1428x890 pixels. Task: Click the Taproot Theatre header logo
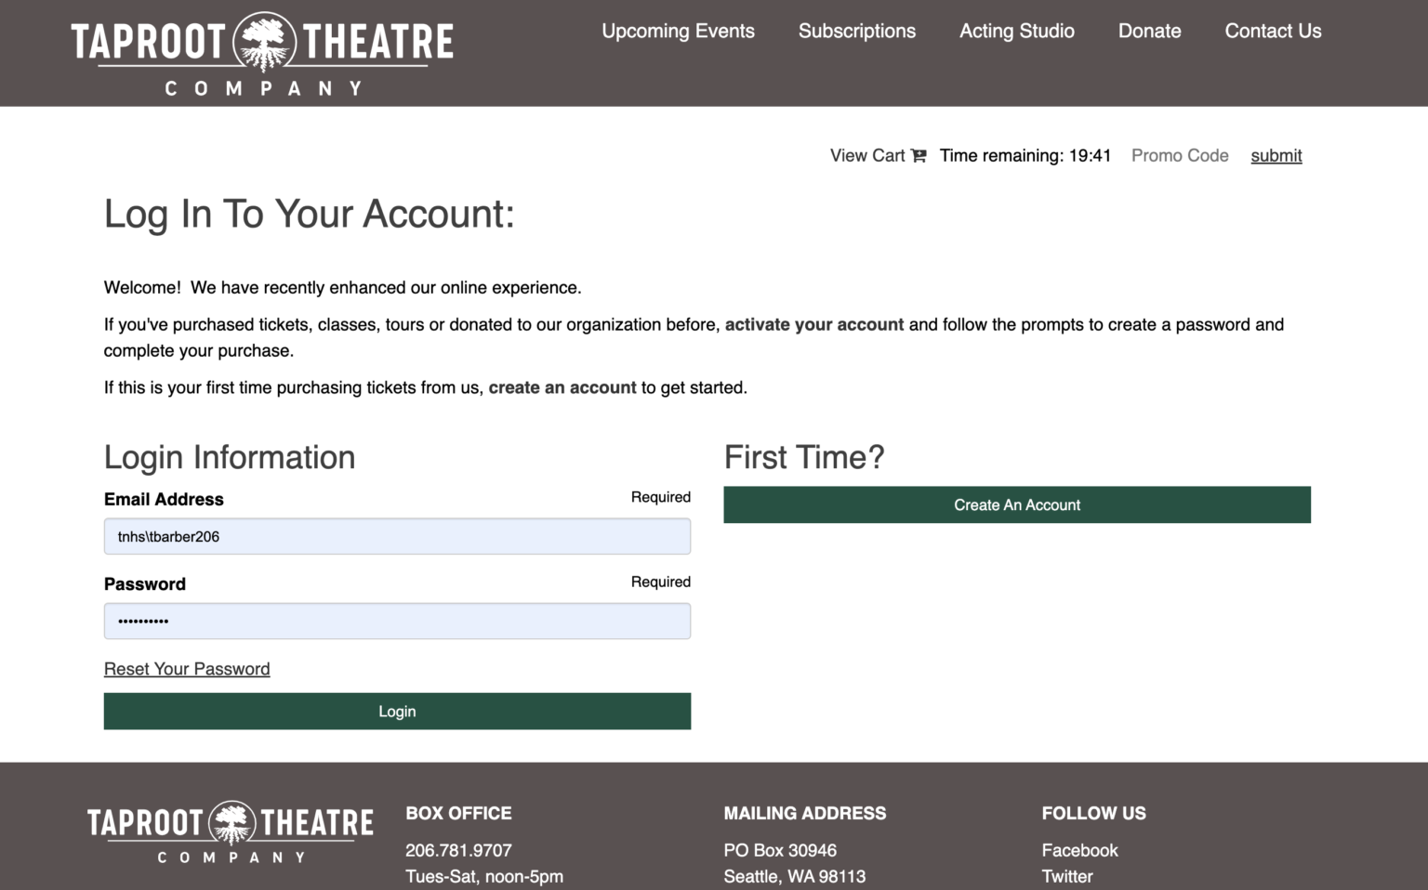(x=262, y=54)
